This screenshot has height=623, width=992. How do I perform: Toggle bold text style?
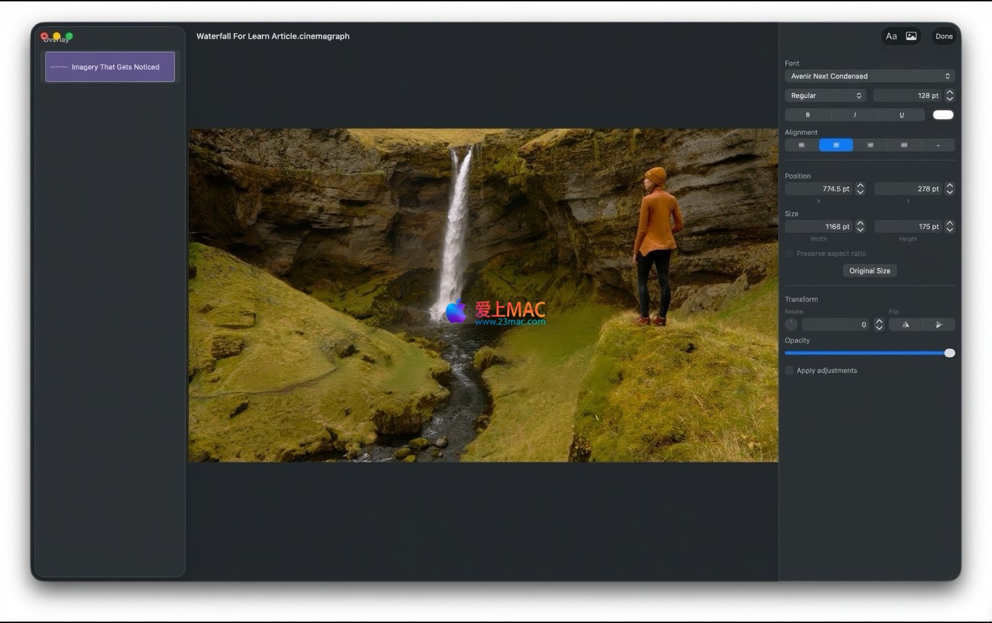click(x=807, y=115)
